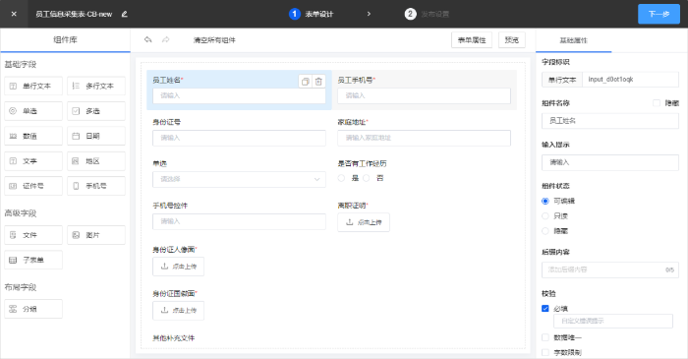Image resolution: width=688 pixels, height=359 pixels.
Task: Uncheck the 必填 validation checkbox
Action: coord(545,309)
